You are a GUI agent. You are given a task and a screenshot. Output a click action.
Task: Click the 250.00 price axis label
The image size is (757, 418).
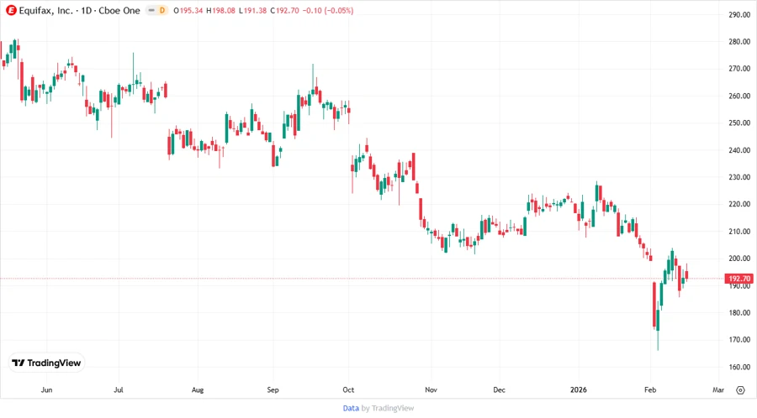(739, 123)
